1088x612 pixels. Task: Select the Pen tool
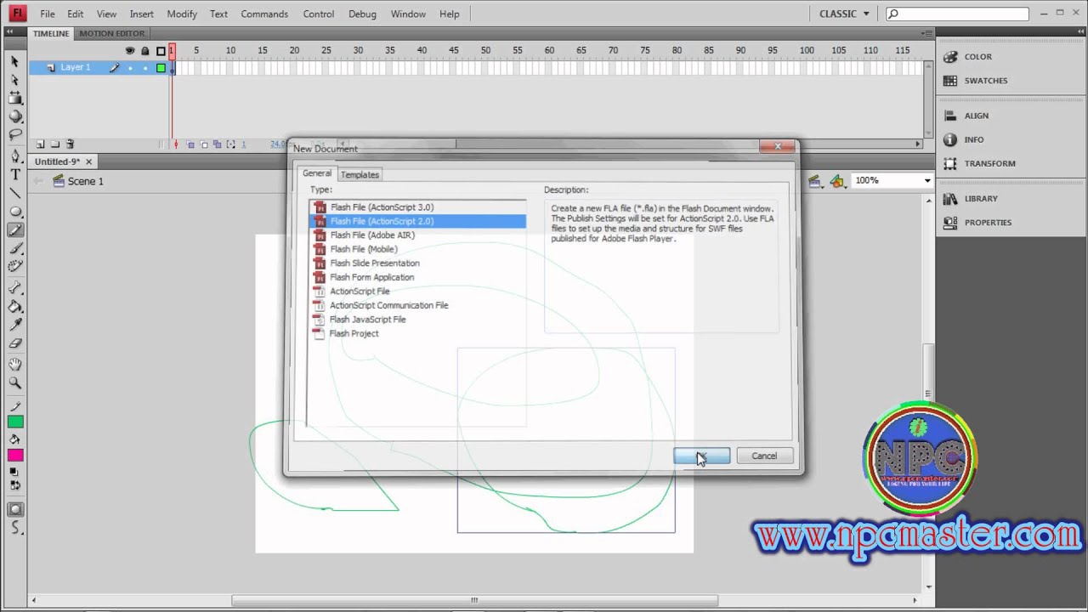click(14, 156)
